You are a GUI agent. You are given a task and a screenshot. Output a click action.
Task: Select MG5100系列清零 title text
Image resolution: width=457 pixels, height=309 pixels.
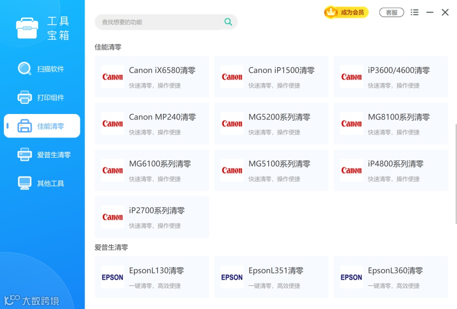coord(279,164)
